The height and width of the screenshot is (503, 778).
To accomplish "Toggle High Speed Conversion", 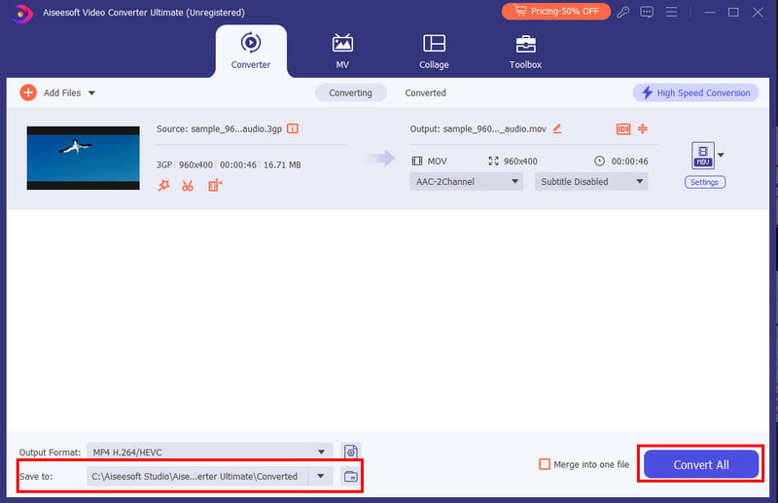I will point(695,92).
